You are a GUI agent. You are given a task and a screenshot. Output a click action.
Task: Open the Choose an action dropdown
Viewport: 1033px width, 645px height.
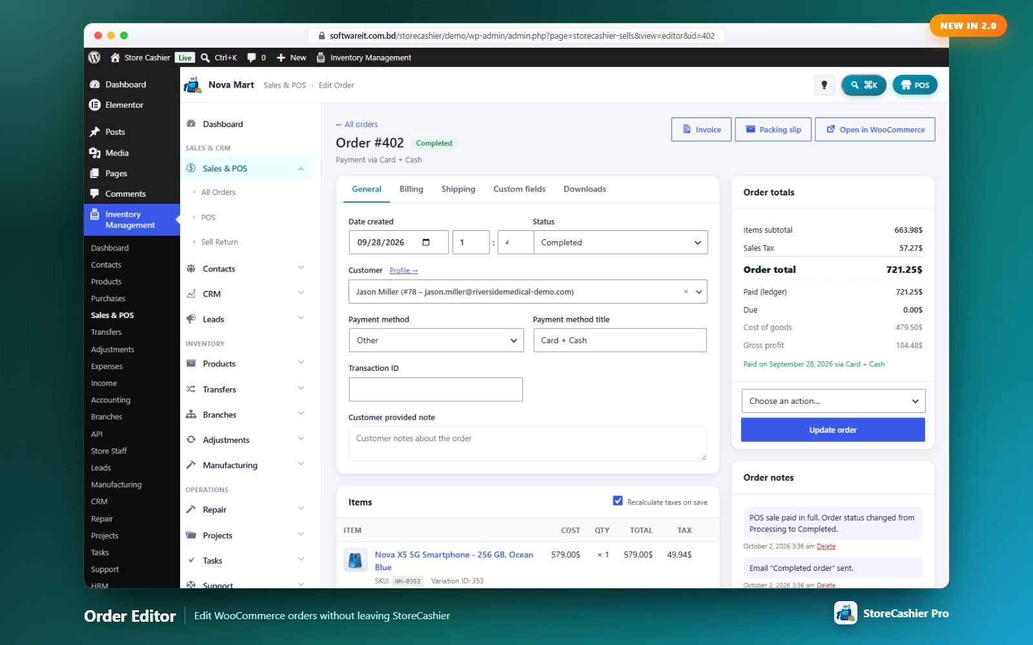[834, 401]
